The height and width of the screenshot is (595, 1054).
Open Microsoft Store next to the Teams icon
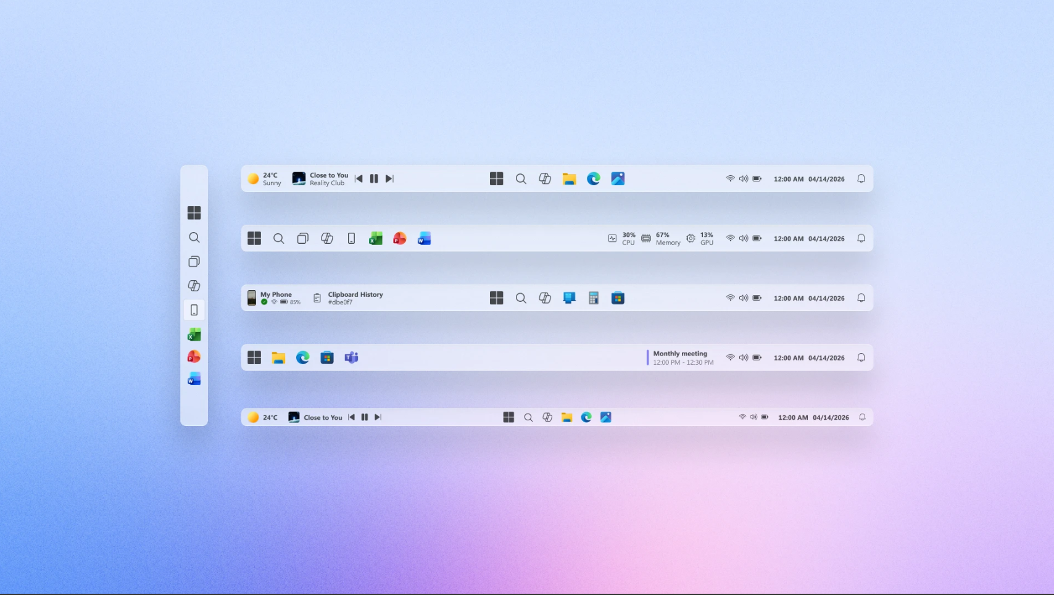[x=327, y=358]
